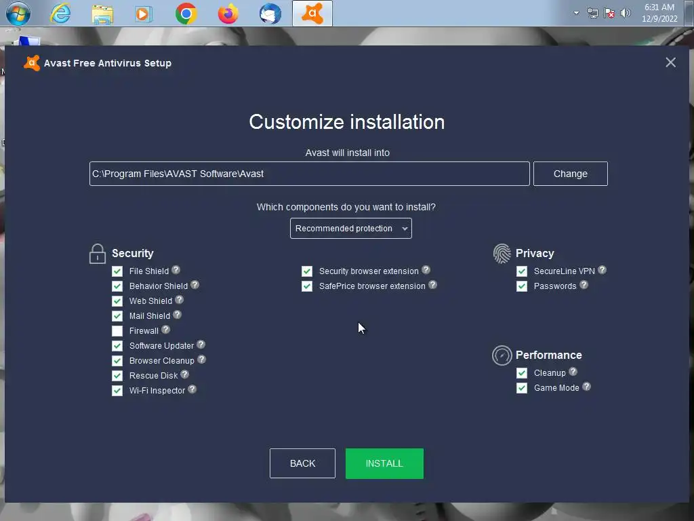Open Windows Media Player from taskbar

coord(144,14)
